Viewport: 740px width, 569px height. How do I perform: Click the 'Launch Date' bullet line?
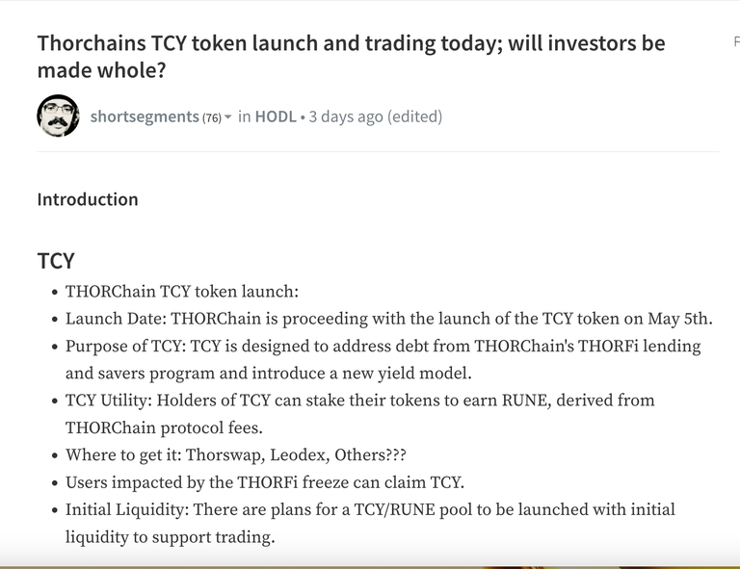tap(389, 319)
